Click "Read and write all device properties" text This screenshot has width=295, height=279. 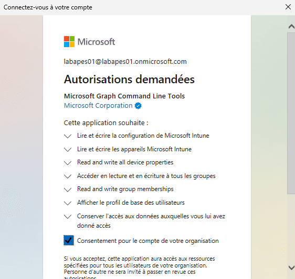[125, 162]
